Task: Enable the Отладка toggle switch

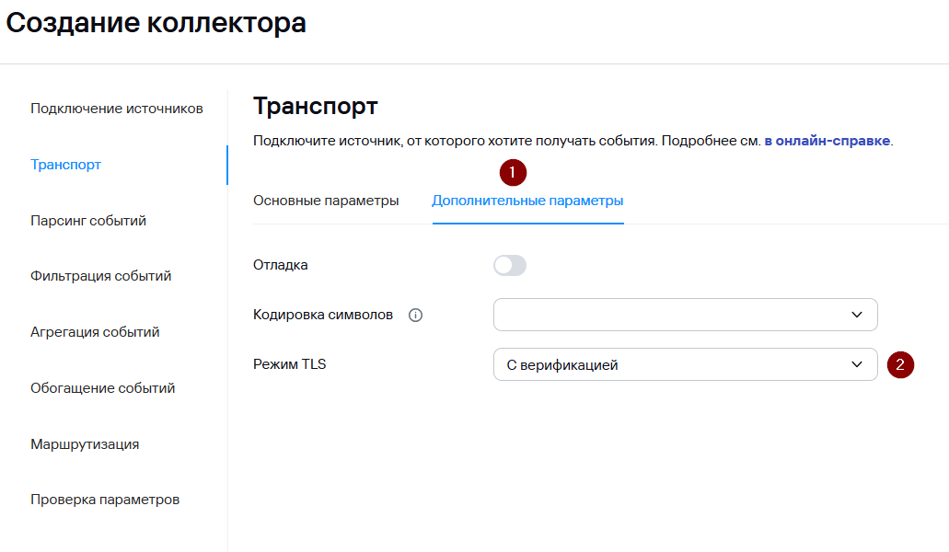Action: coord(510,266)
